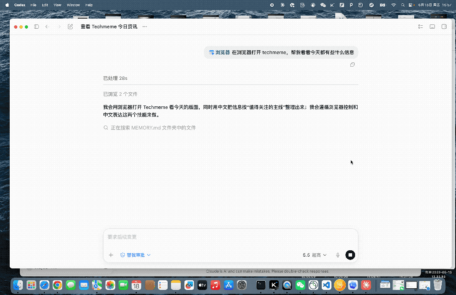Open App Store from the Dock
Image resolution: width=456 pixels, height=295 pixels.
(x=228, y=285)
